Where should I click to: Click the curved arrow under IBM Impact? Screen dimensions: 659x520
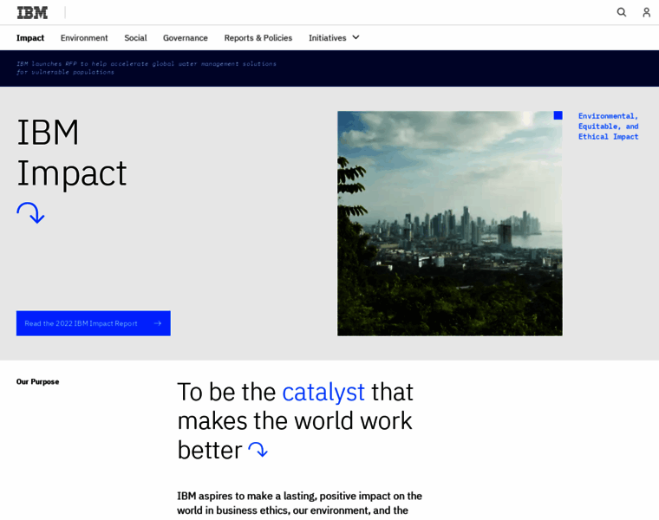30,213
